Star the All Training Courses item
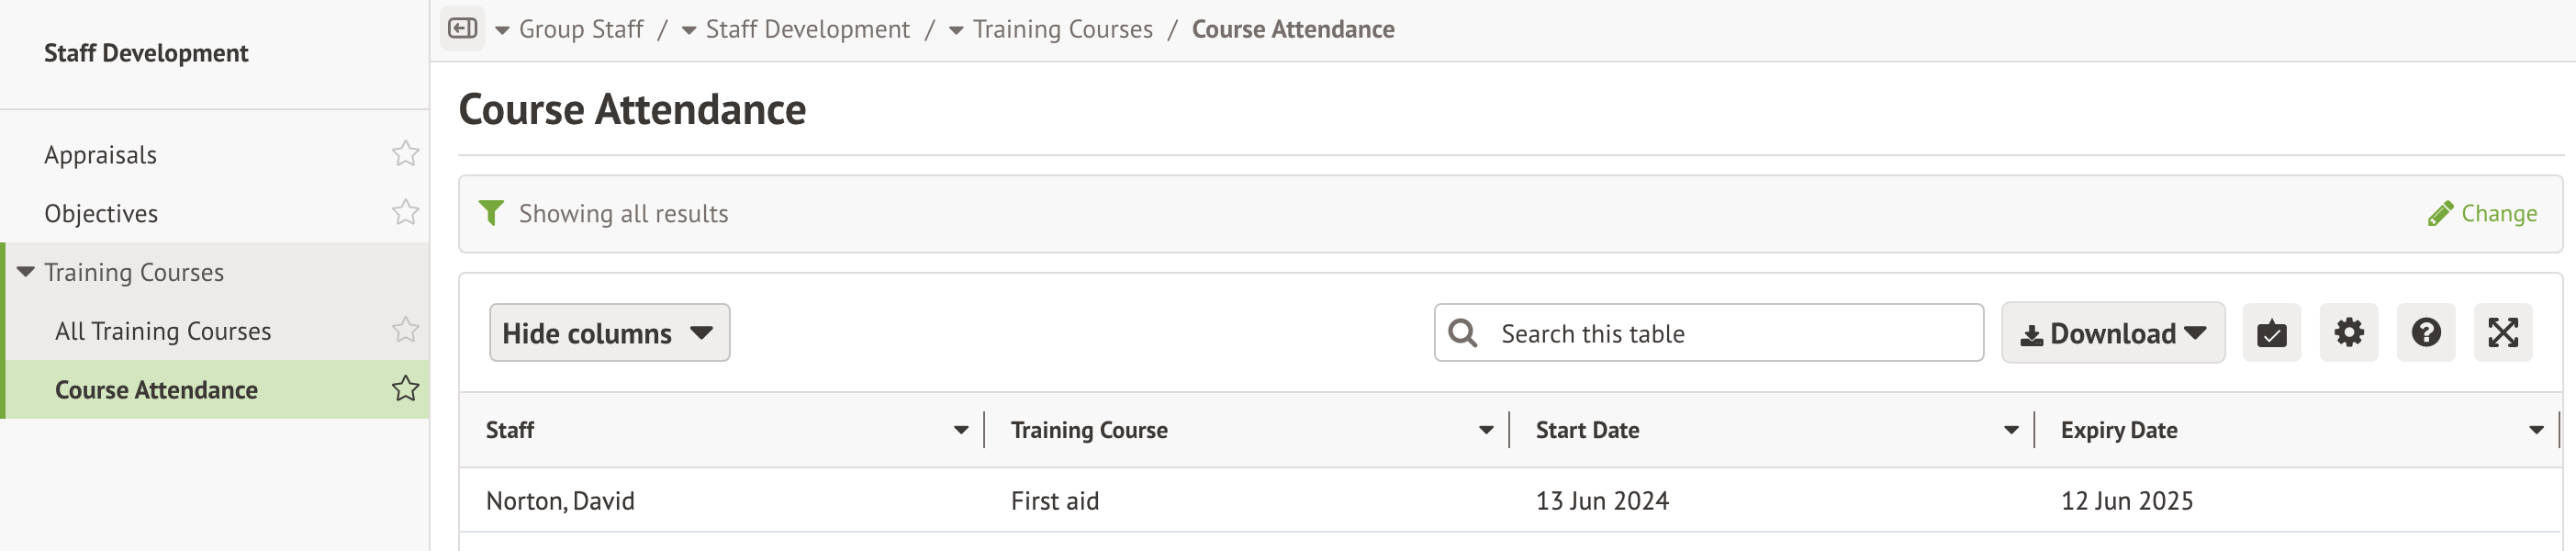The width and height of the screenshot is (2576, 551). [405, 330]
